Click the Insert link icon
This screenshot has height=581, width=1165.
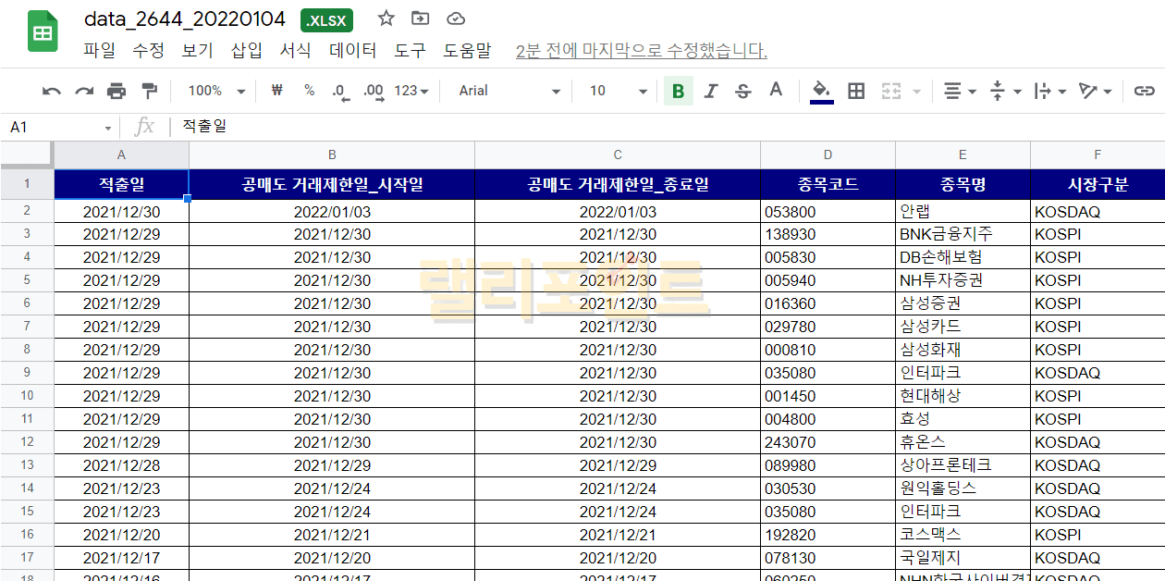click(1145, 91)
